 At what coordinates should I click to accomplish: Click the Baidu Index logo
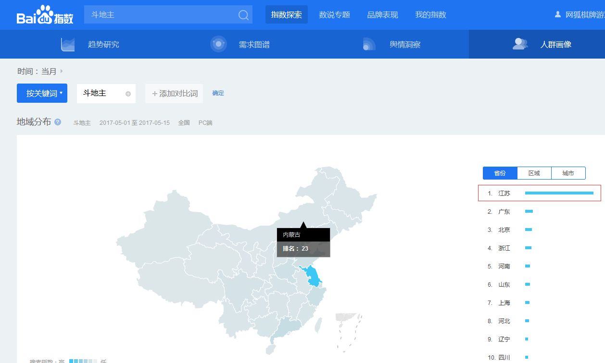(45, 15)
